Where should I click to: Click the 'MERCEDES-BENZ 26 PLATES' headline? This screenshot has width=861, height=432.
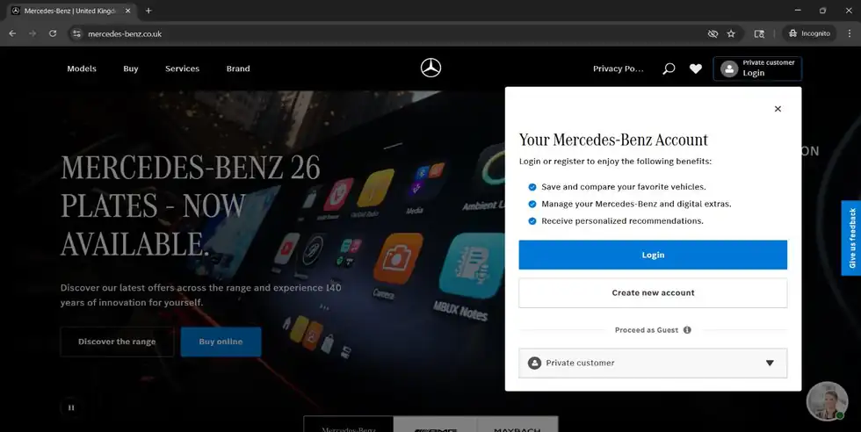pyautogui.click(x=190, y=205)
